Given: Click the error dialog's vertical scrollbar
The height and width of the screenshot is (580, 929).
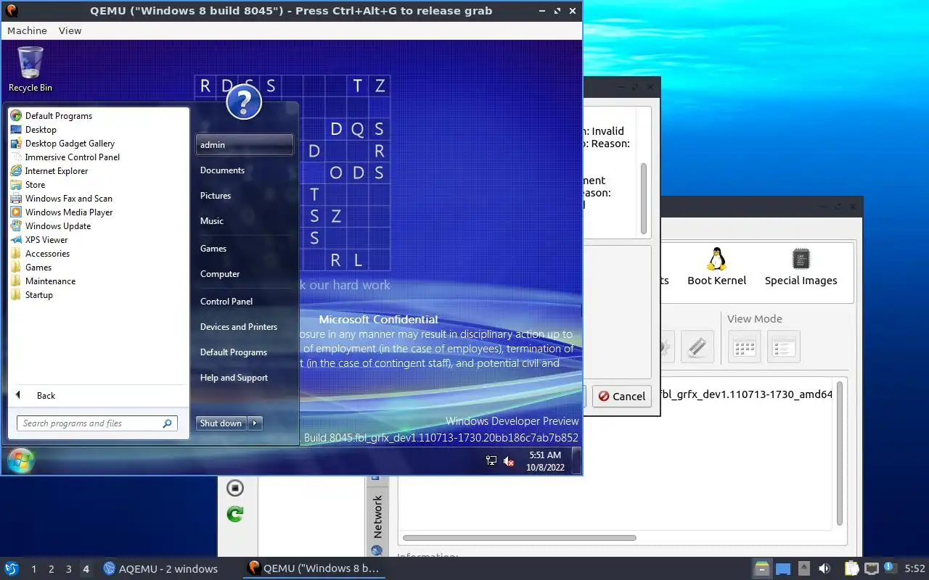Looking at the screenshot, I should click(643, 198).
